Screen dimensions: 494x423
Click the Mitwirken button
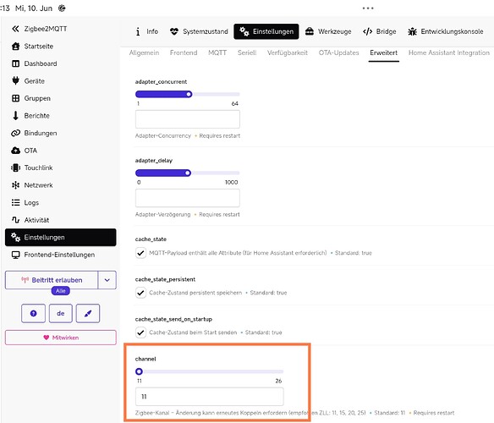(x=61, y=338)
